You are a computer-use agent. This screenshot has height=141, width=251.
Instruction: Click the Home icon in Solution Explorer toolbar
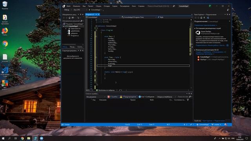tap(69, 18)
